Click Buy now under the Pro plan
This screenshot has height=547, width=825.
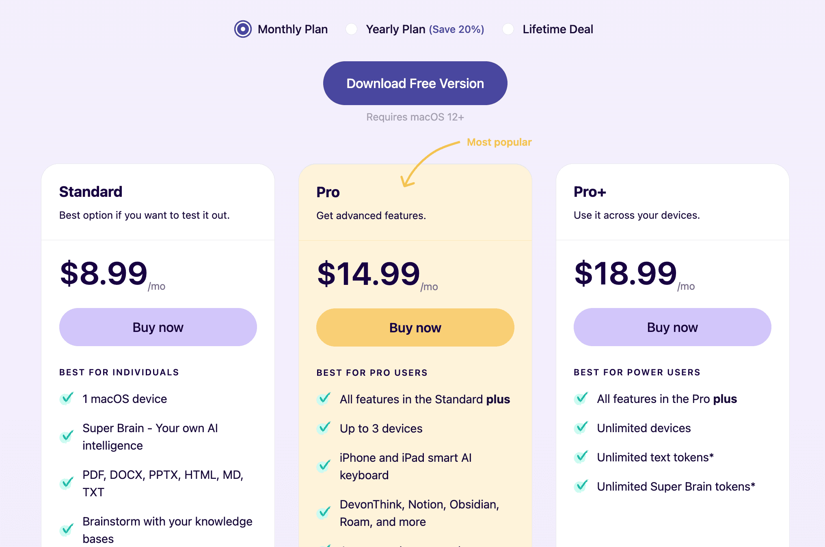point(415,327)
